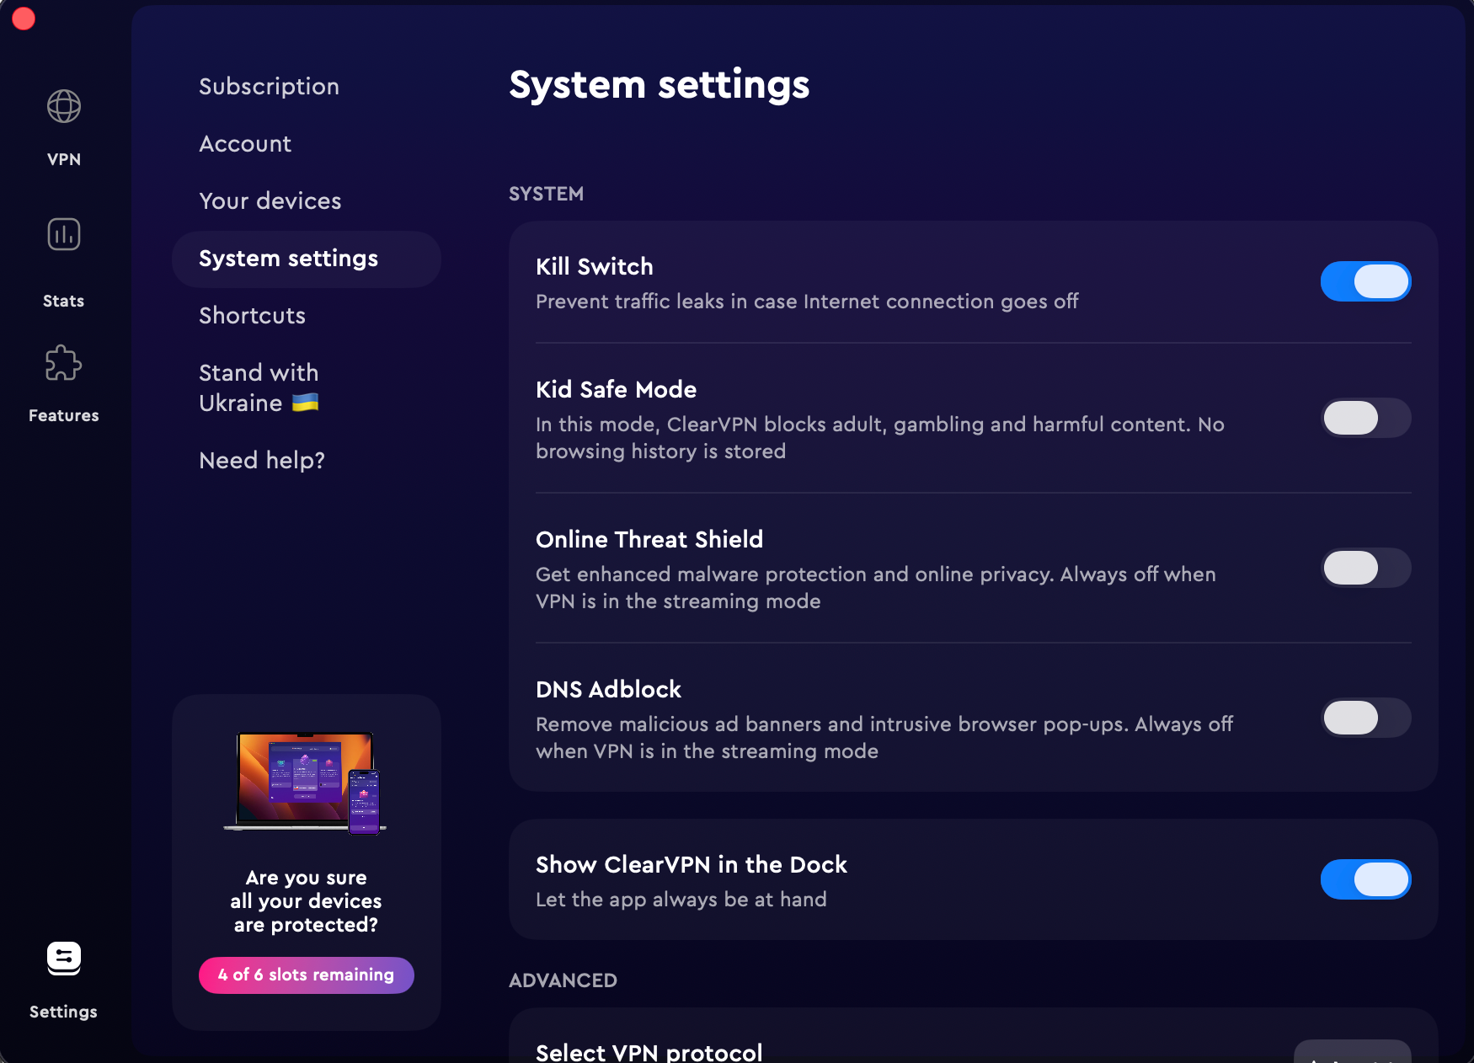Disable Show ClearVPN in the Dock

tap(1365, 879)
